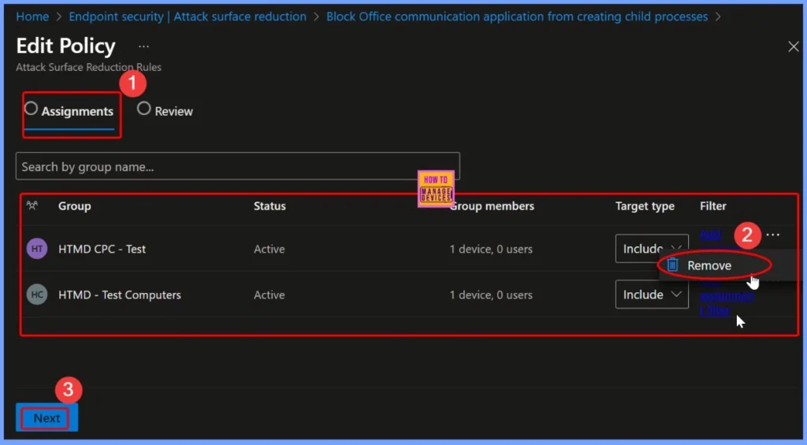Image resolution: width=807 pixels, height=445 pixels.
Task: Open Block Office communication application breadcrumb
Action: (x=517, y=17)
